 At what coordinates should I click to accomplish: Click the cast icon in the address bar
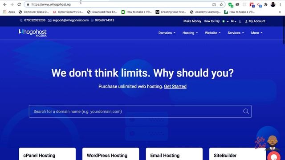coord(214,4)
